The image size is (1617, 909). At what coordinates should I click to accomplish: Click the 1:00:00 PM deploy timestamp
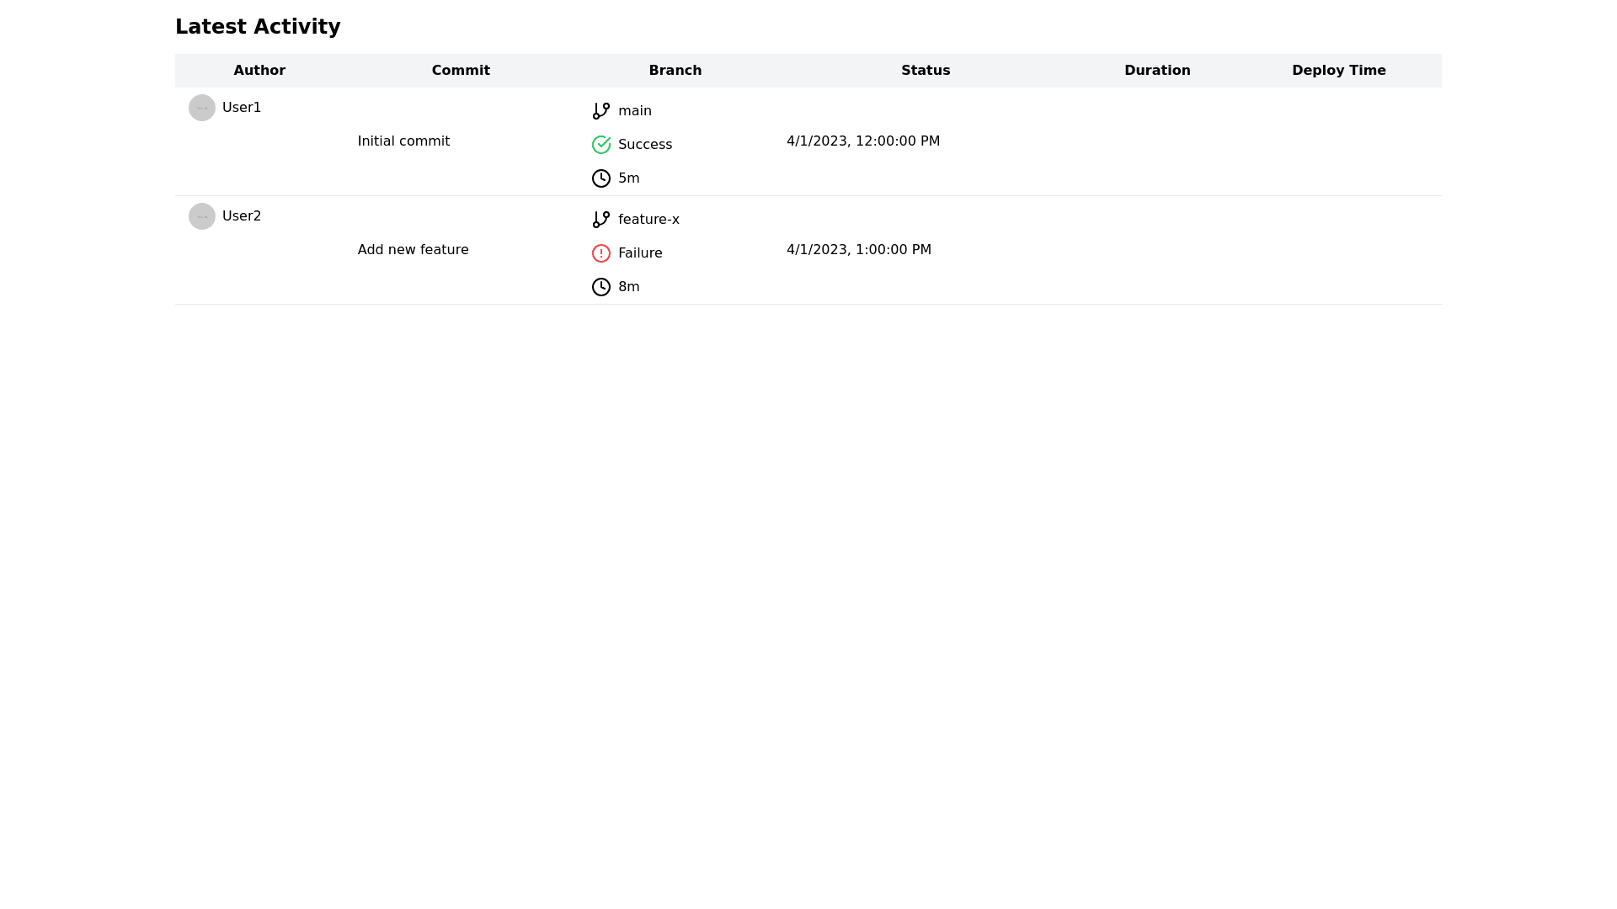858,250
